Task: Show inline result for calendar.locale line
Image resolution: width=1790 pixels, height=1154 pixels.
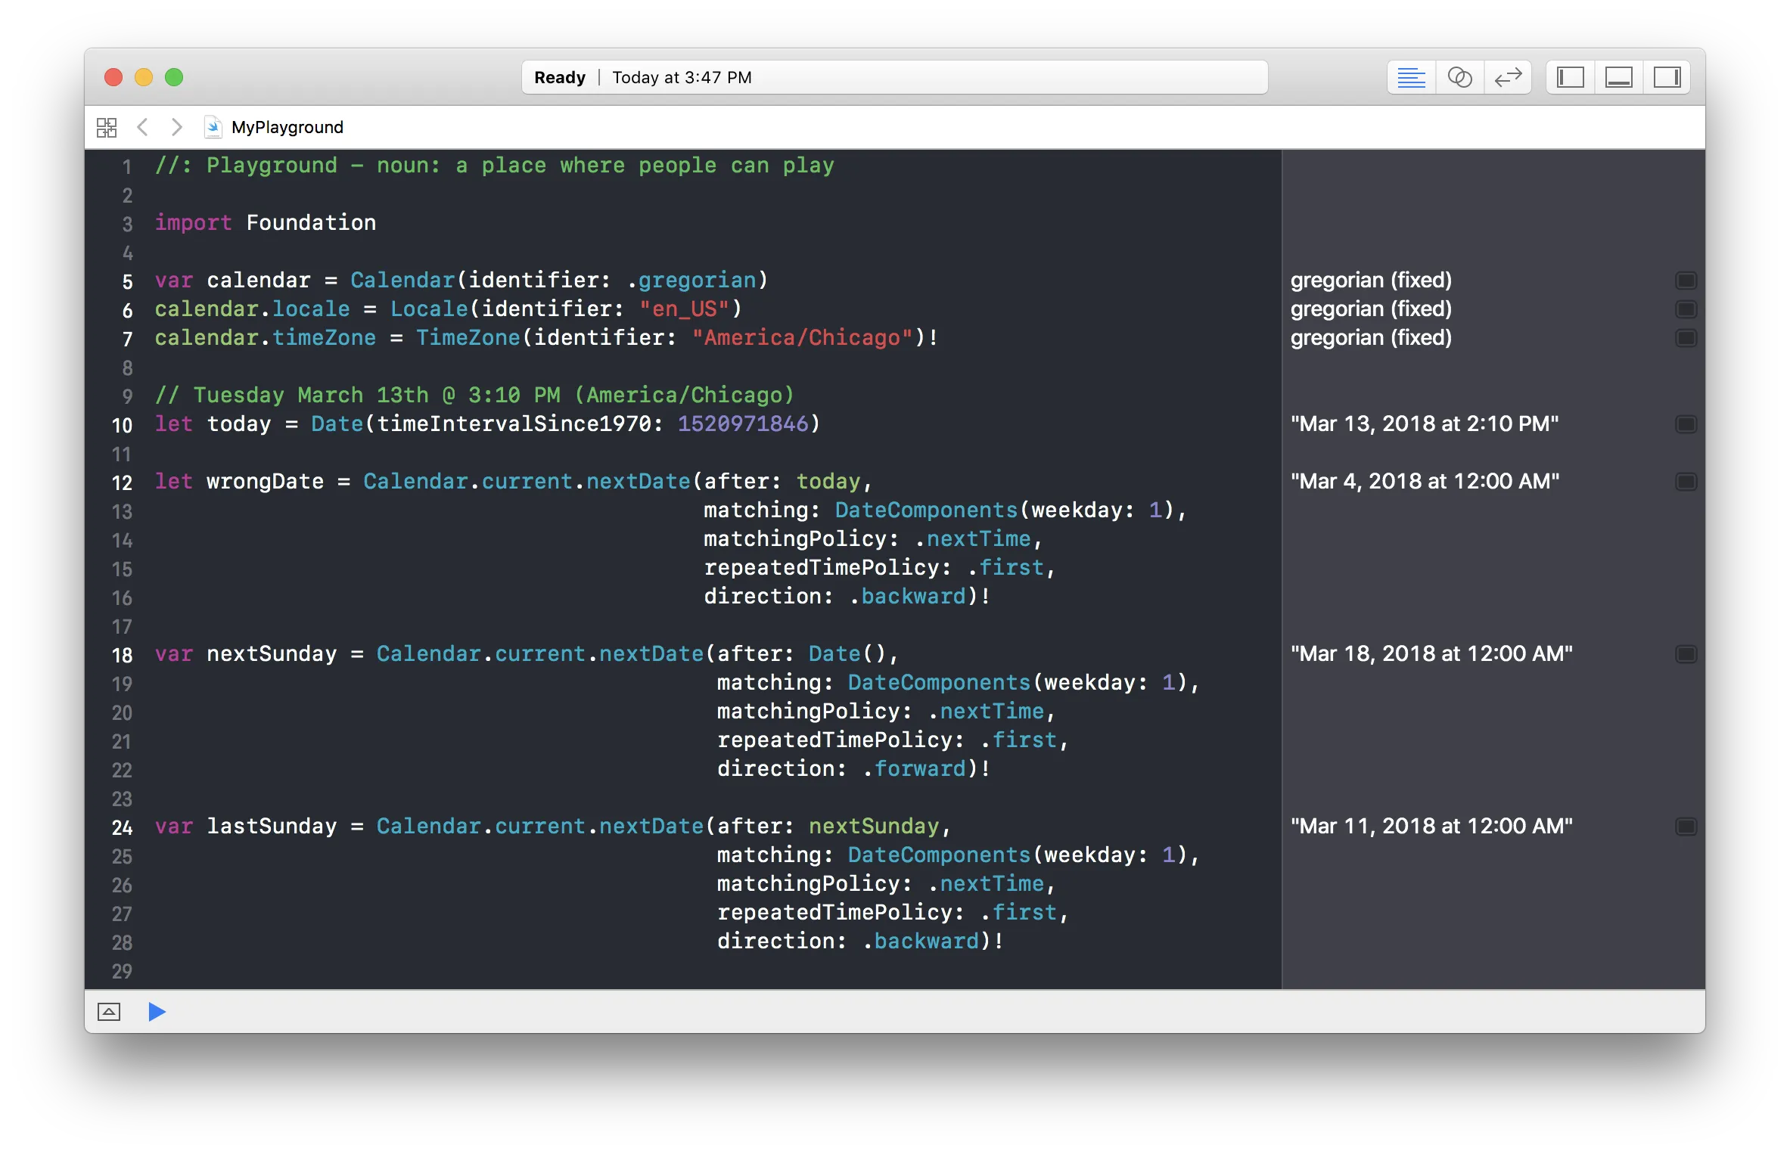Action: click(x=1686, y=309)
